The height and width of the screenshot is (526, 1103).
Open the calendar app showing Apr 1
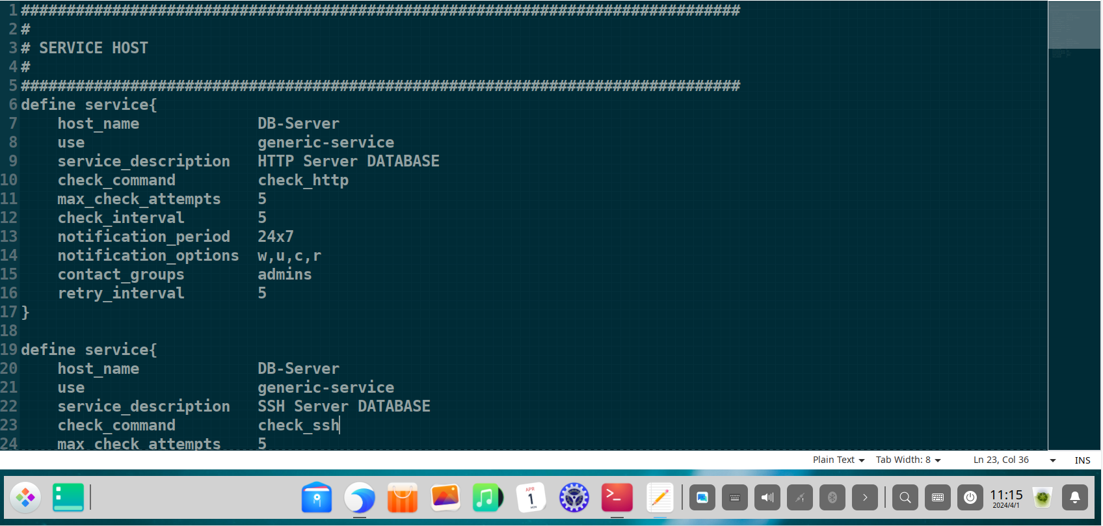point(531,499)
